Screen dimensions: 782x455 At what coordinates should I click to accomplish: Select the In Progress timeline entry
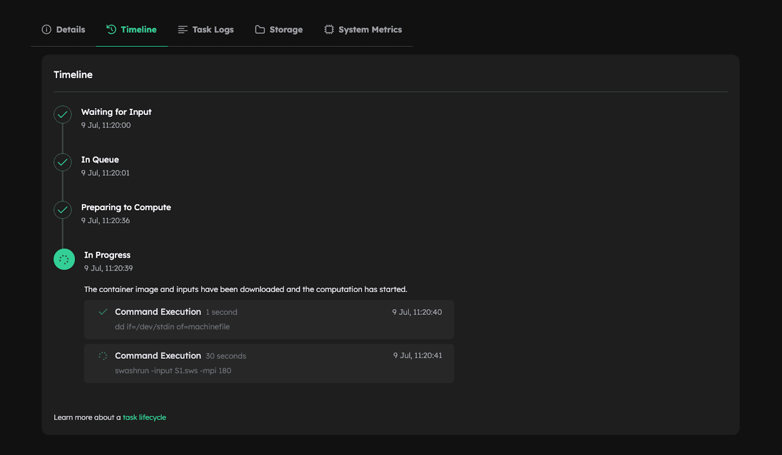[107, 255]
